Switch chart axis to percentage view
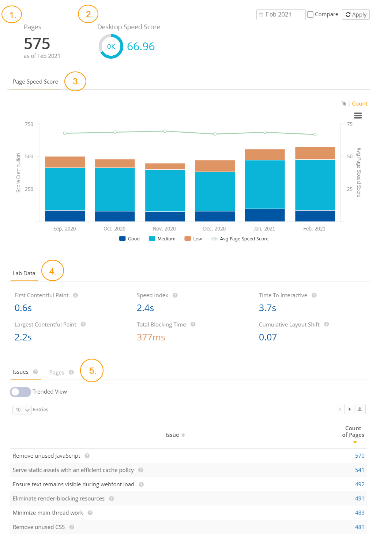Screen dimensions: 380x535 pos(343,103)
